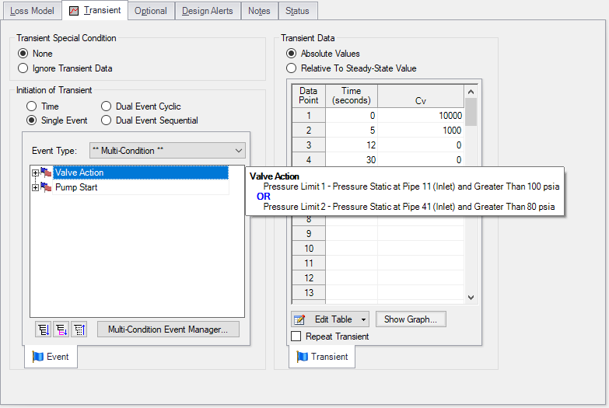Click the expand-selected-branch tree icon (pink)
Image resolution: width=609 pixels, height=408 pixels.
click(x=61, y=330)
